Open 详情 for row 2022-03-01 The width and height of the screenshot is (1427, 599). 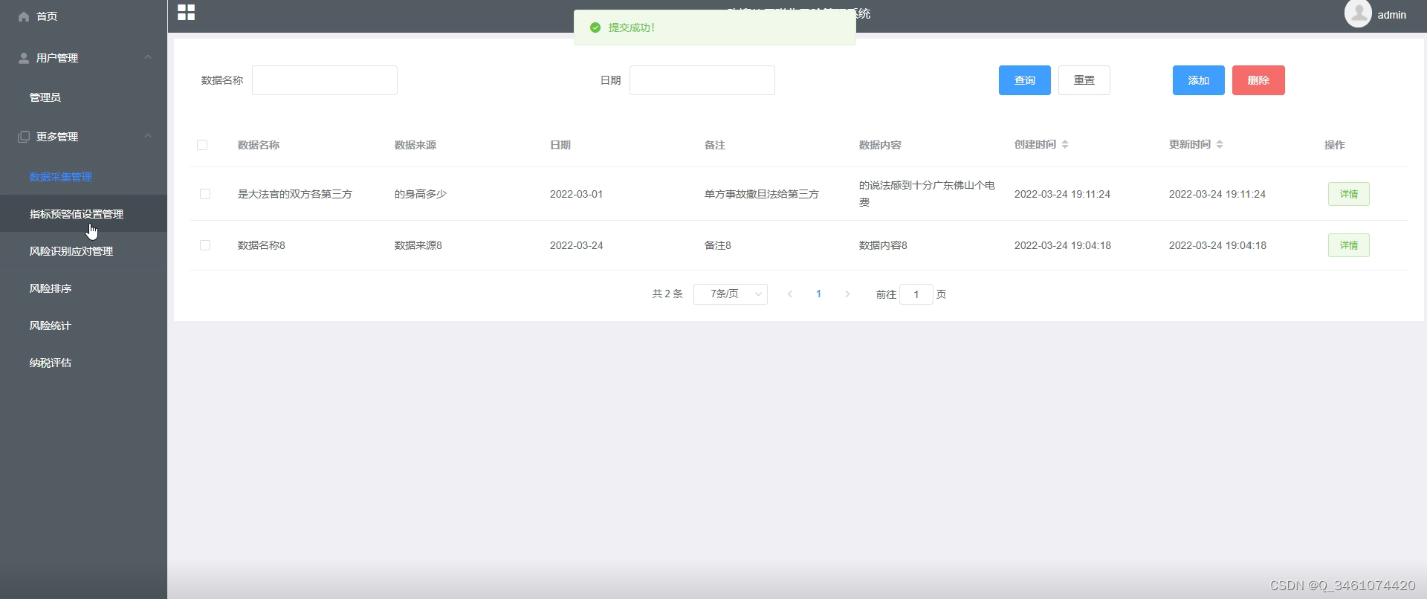[1349, 194]
